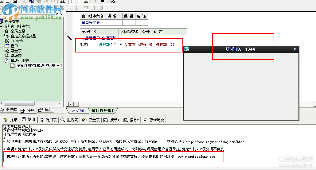Click the horizontal spacing alignment icon
This screenshot has width=316, height=170.
pyautogui.click(x=69, y=8)
